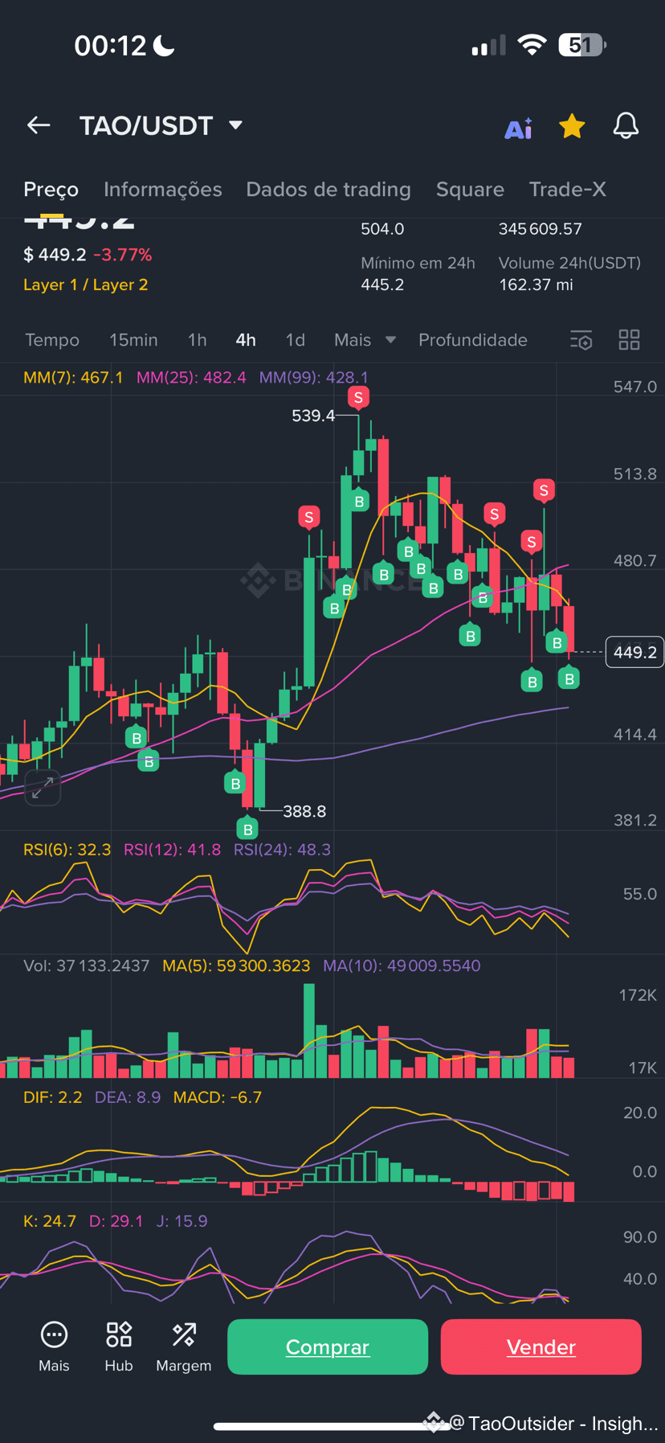Open the chart indicator settings icon
The width and height of the screenshot is (665, 1443).
pyautogui.click(x=581, y=340)
